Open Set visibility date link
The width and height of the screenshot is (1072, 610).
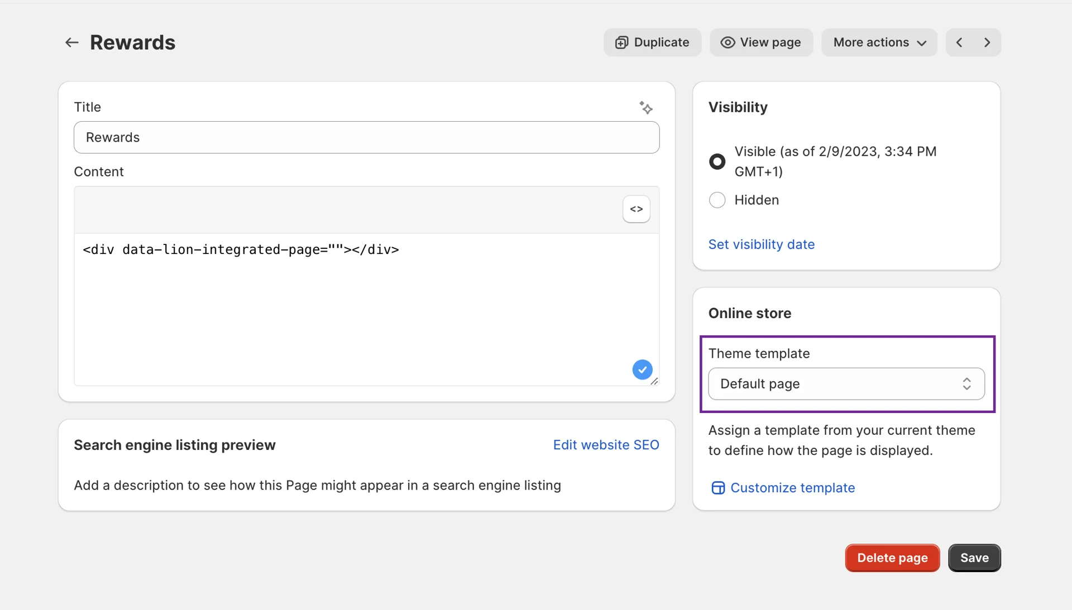761,244
